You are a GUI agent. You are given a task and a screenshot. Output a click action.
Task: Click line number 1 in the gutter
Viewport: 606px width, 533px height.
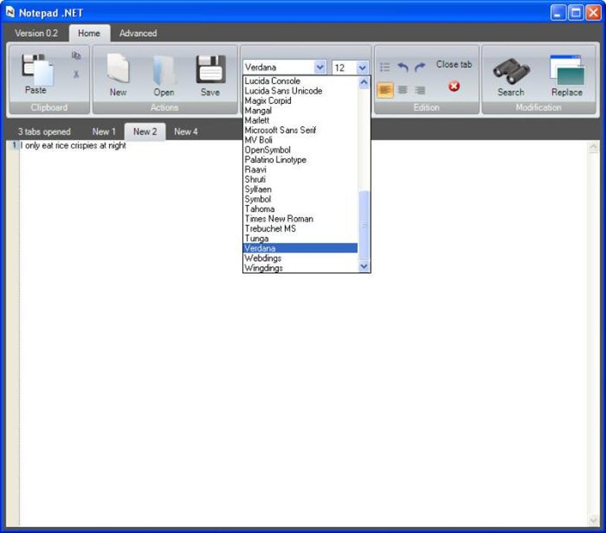(x=14, y=145)
